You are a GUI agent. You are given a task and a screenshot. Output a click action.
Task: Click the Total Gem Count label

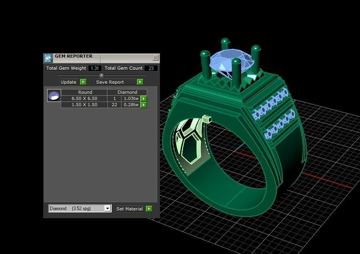pyautogui.click(x=123, y=68)
